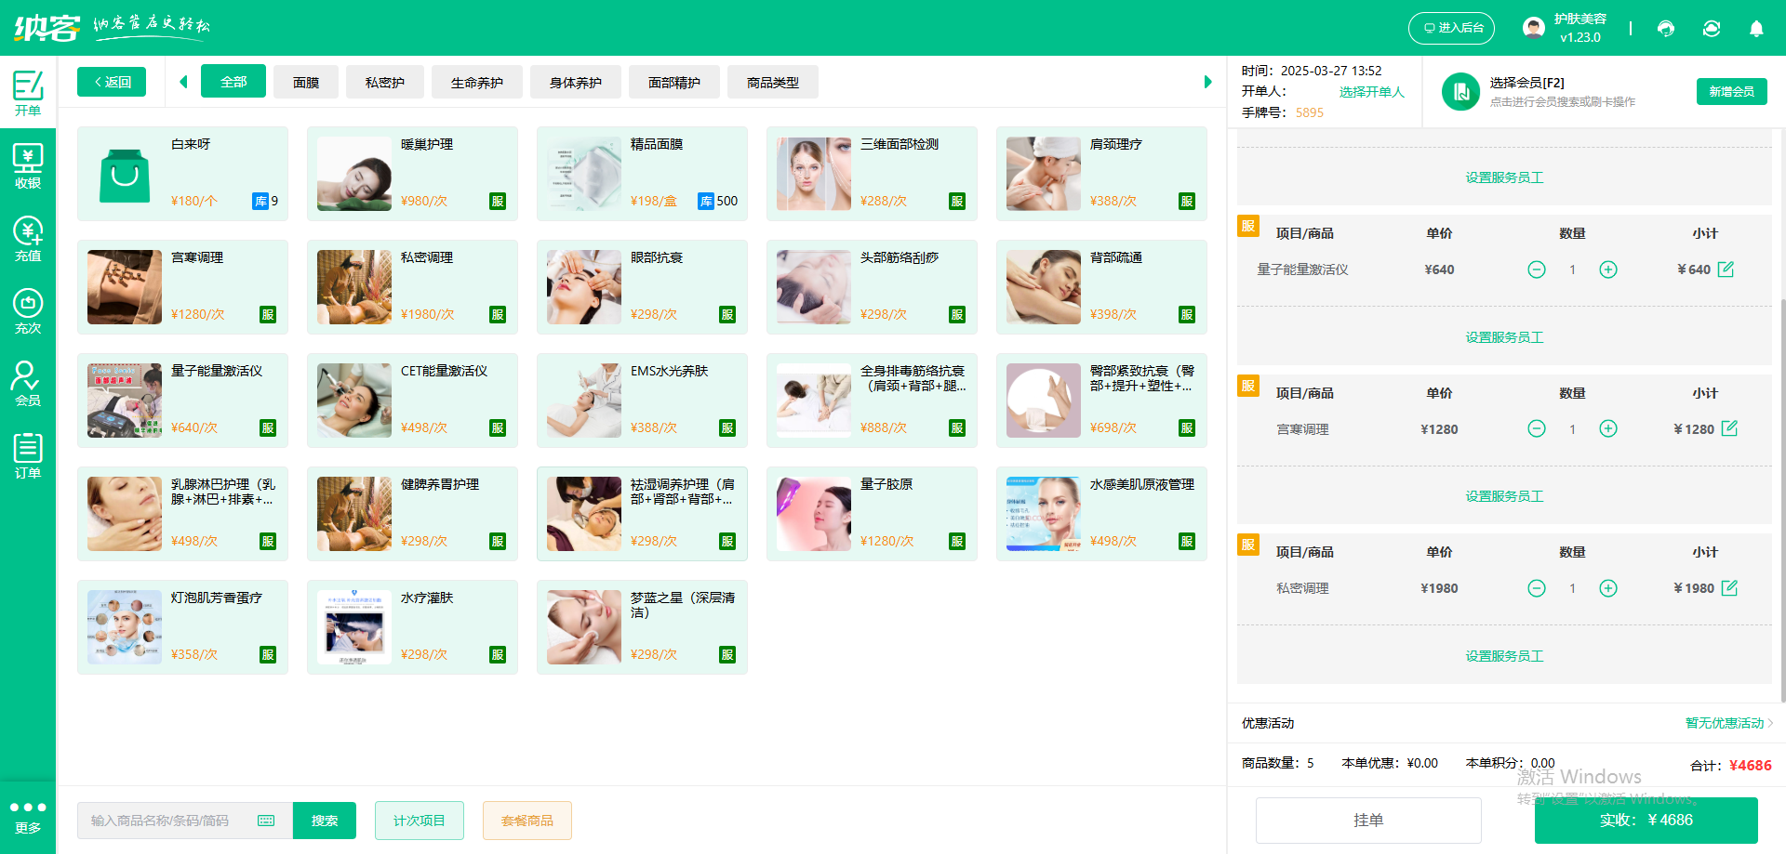1786x854 pixels.
Task: Open the 充次 sidebar icon
Action: coord(28,310)
